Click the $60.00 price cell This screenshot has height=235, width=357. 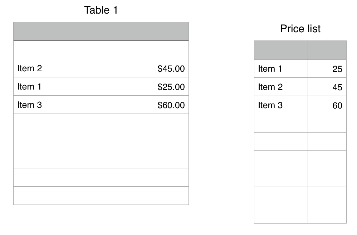click(x=145, y=105)
